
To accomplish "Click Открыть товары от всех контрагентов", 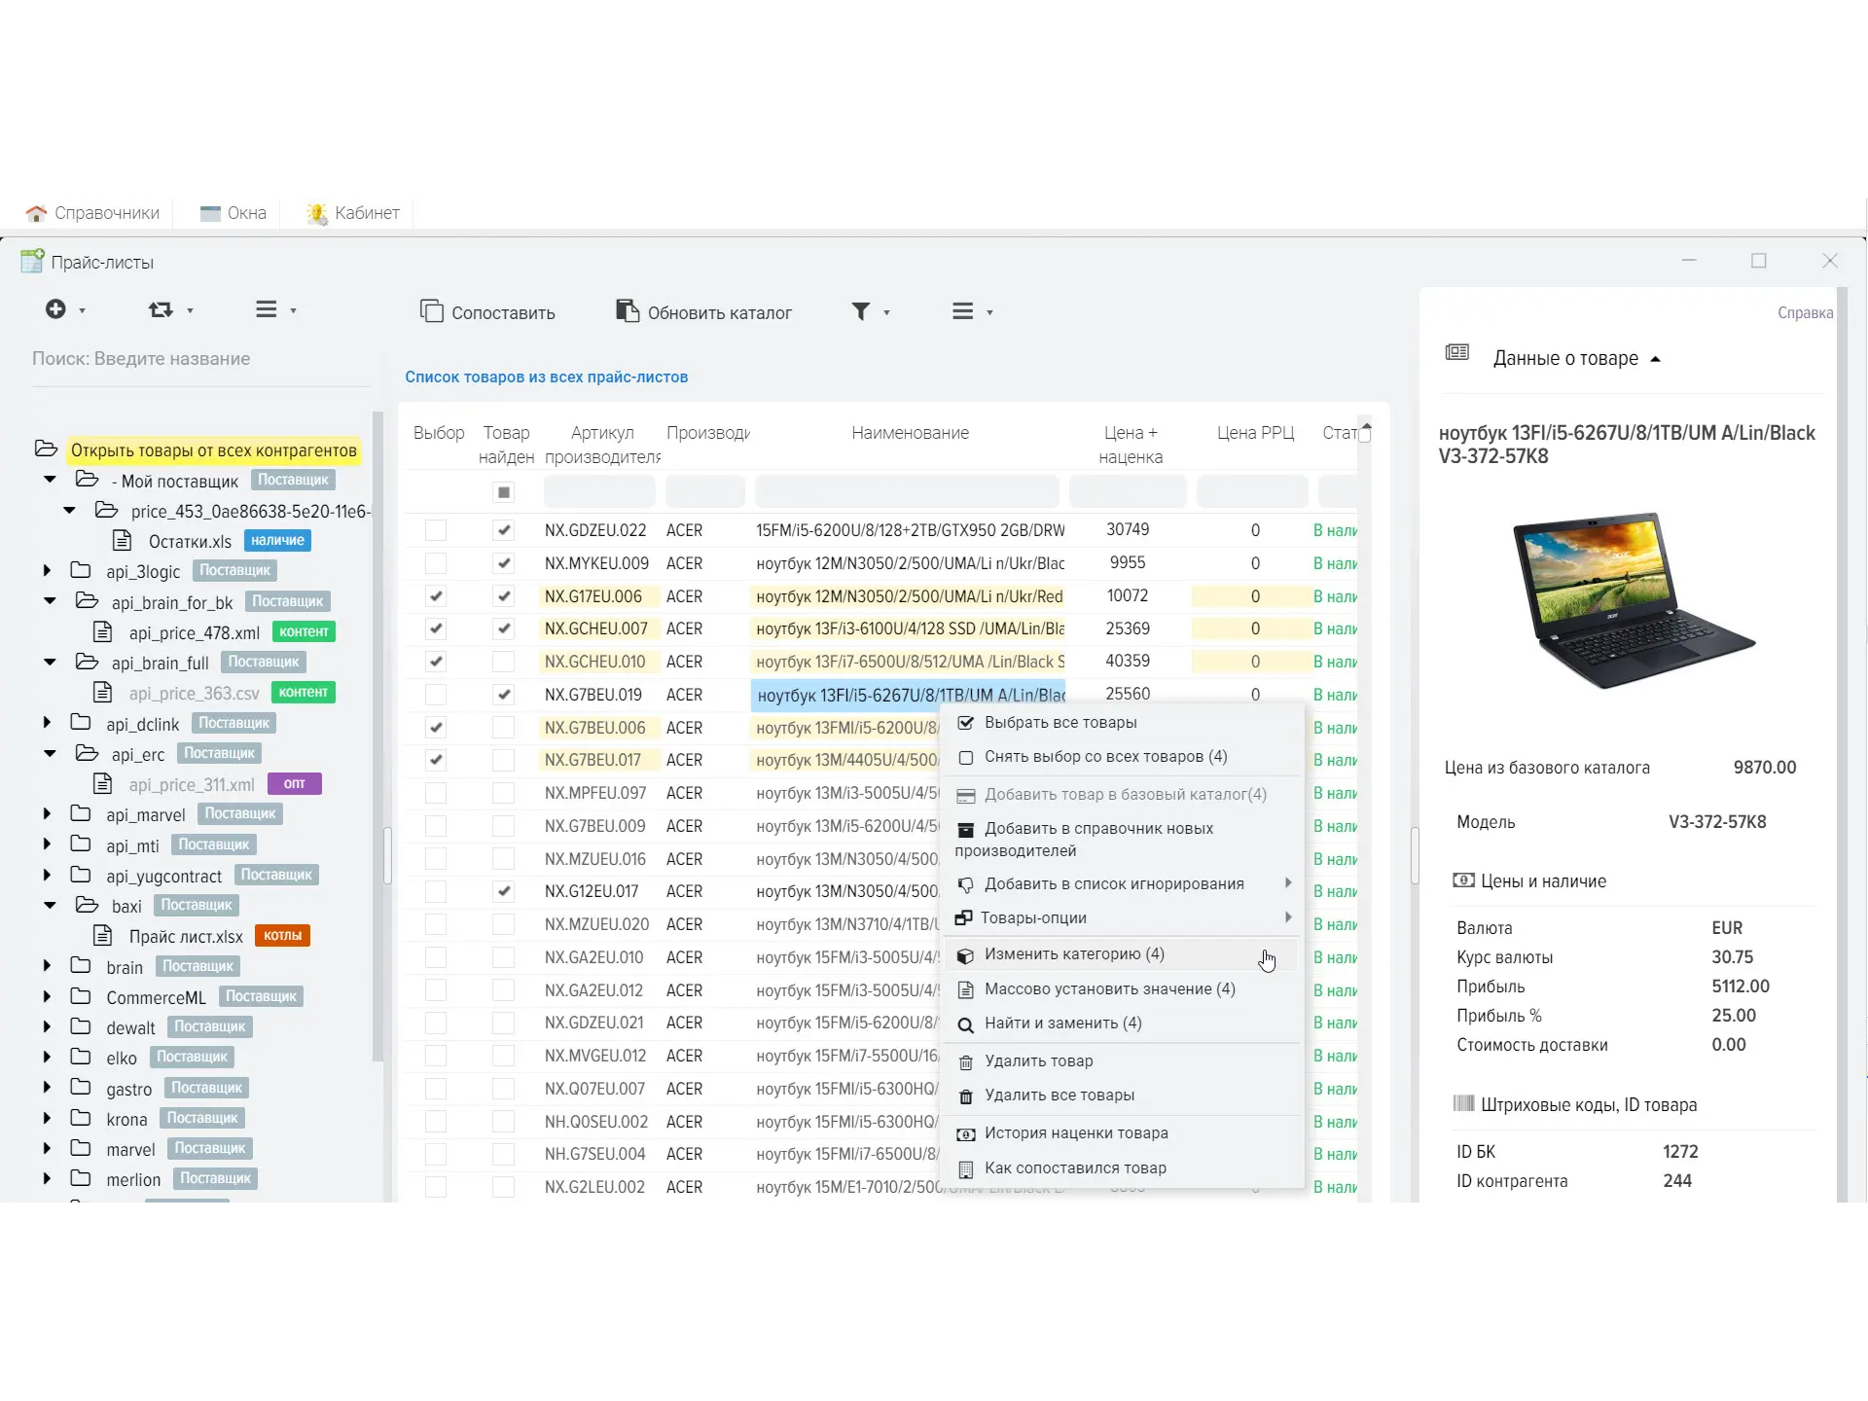I will click(213, 450).
